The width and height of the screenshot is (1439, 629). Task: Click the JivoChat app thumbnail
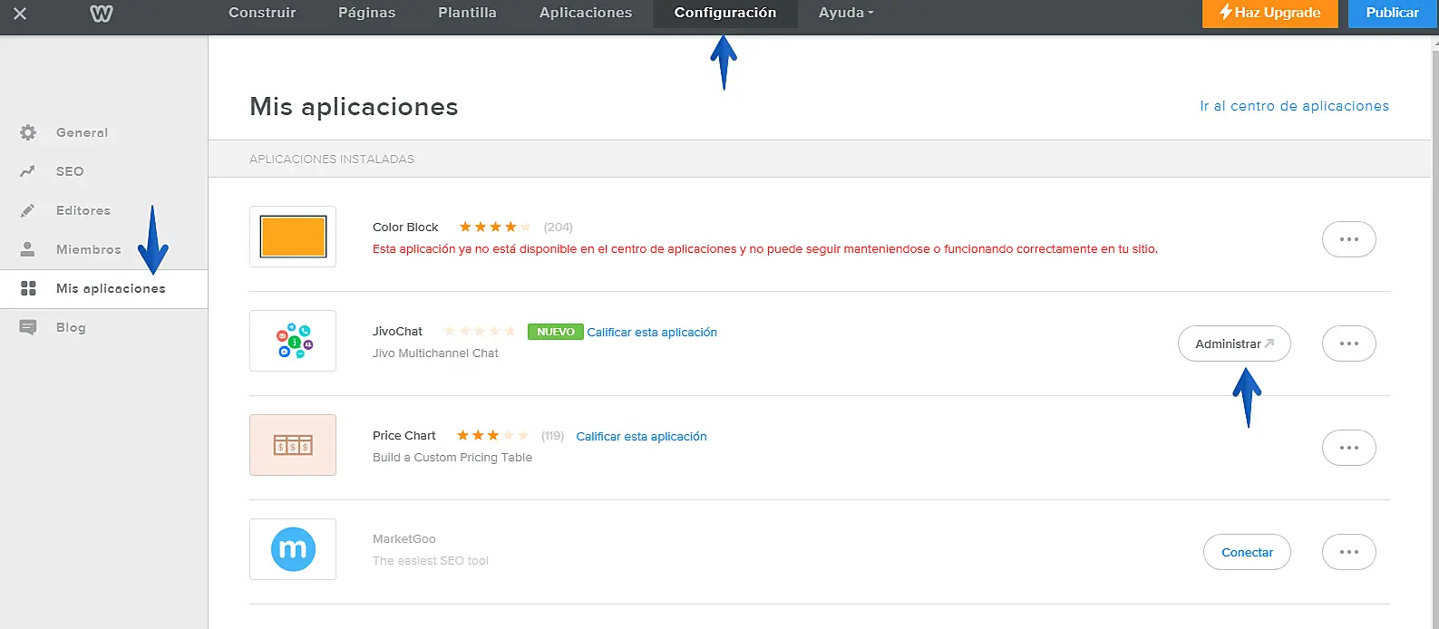[293, 341]
